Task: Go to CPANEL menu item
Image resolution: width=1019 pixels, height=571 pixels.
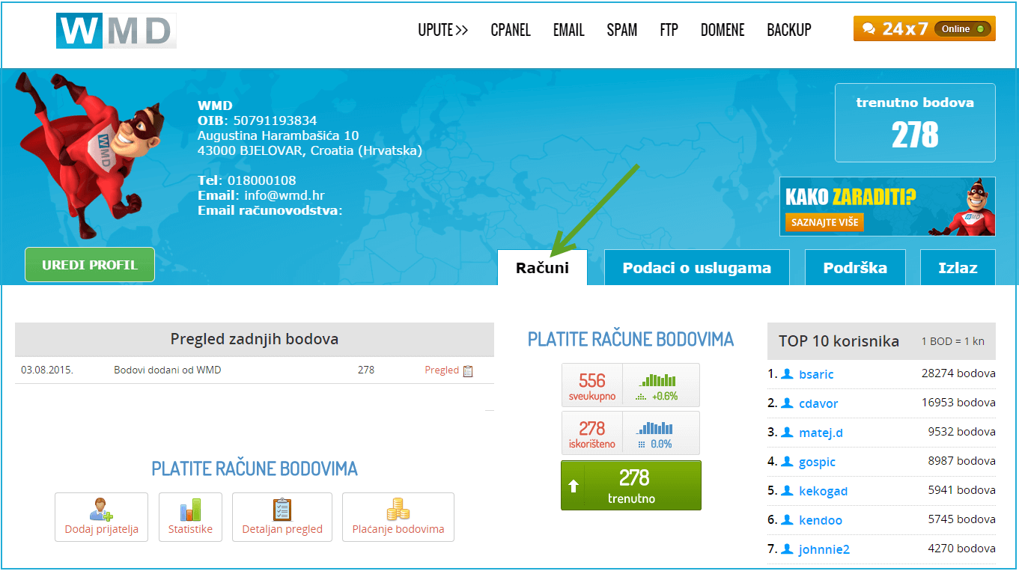Action: pyautogui.click(x=511, y=30)
